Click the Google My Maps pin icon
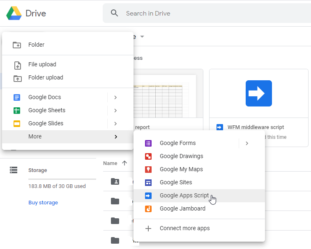The height and width of the screenshot is (249, 311). [148, 170]
